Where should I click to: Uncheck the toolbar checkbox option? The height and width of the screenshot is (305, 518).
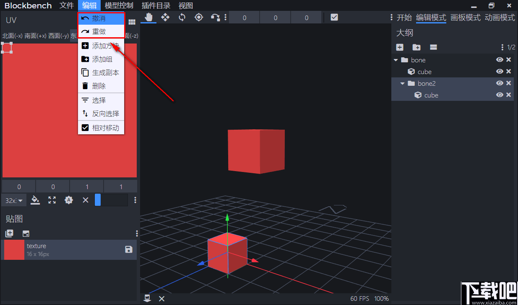(x=334, y=17)
